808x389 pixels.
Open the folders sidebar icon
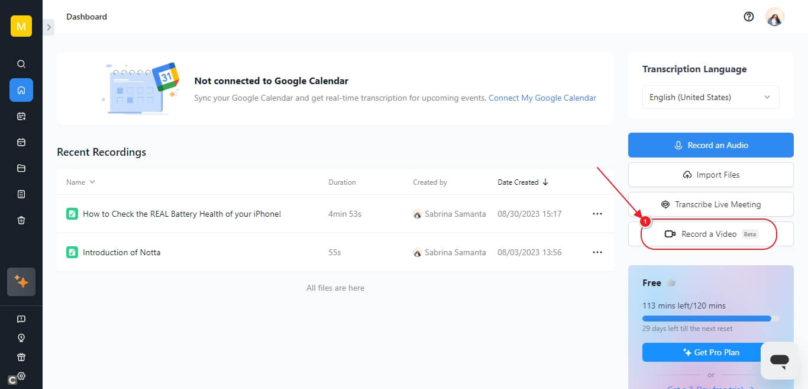coord(21,168)
